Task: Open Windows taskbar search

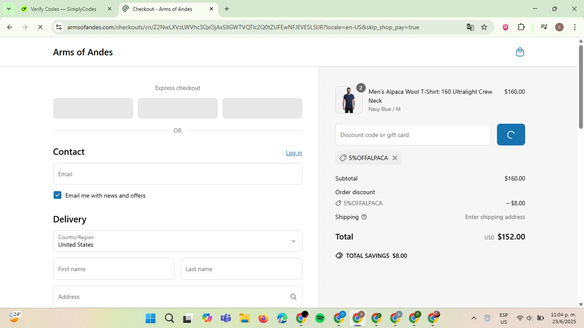Action: [x=169, y=318]
